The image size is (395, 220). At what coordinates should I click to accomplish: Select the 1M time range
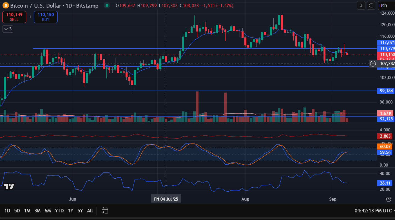click(27, 210)
